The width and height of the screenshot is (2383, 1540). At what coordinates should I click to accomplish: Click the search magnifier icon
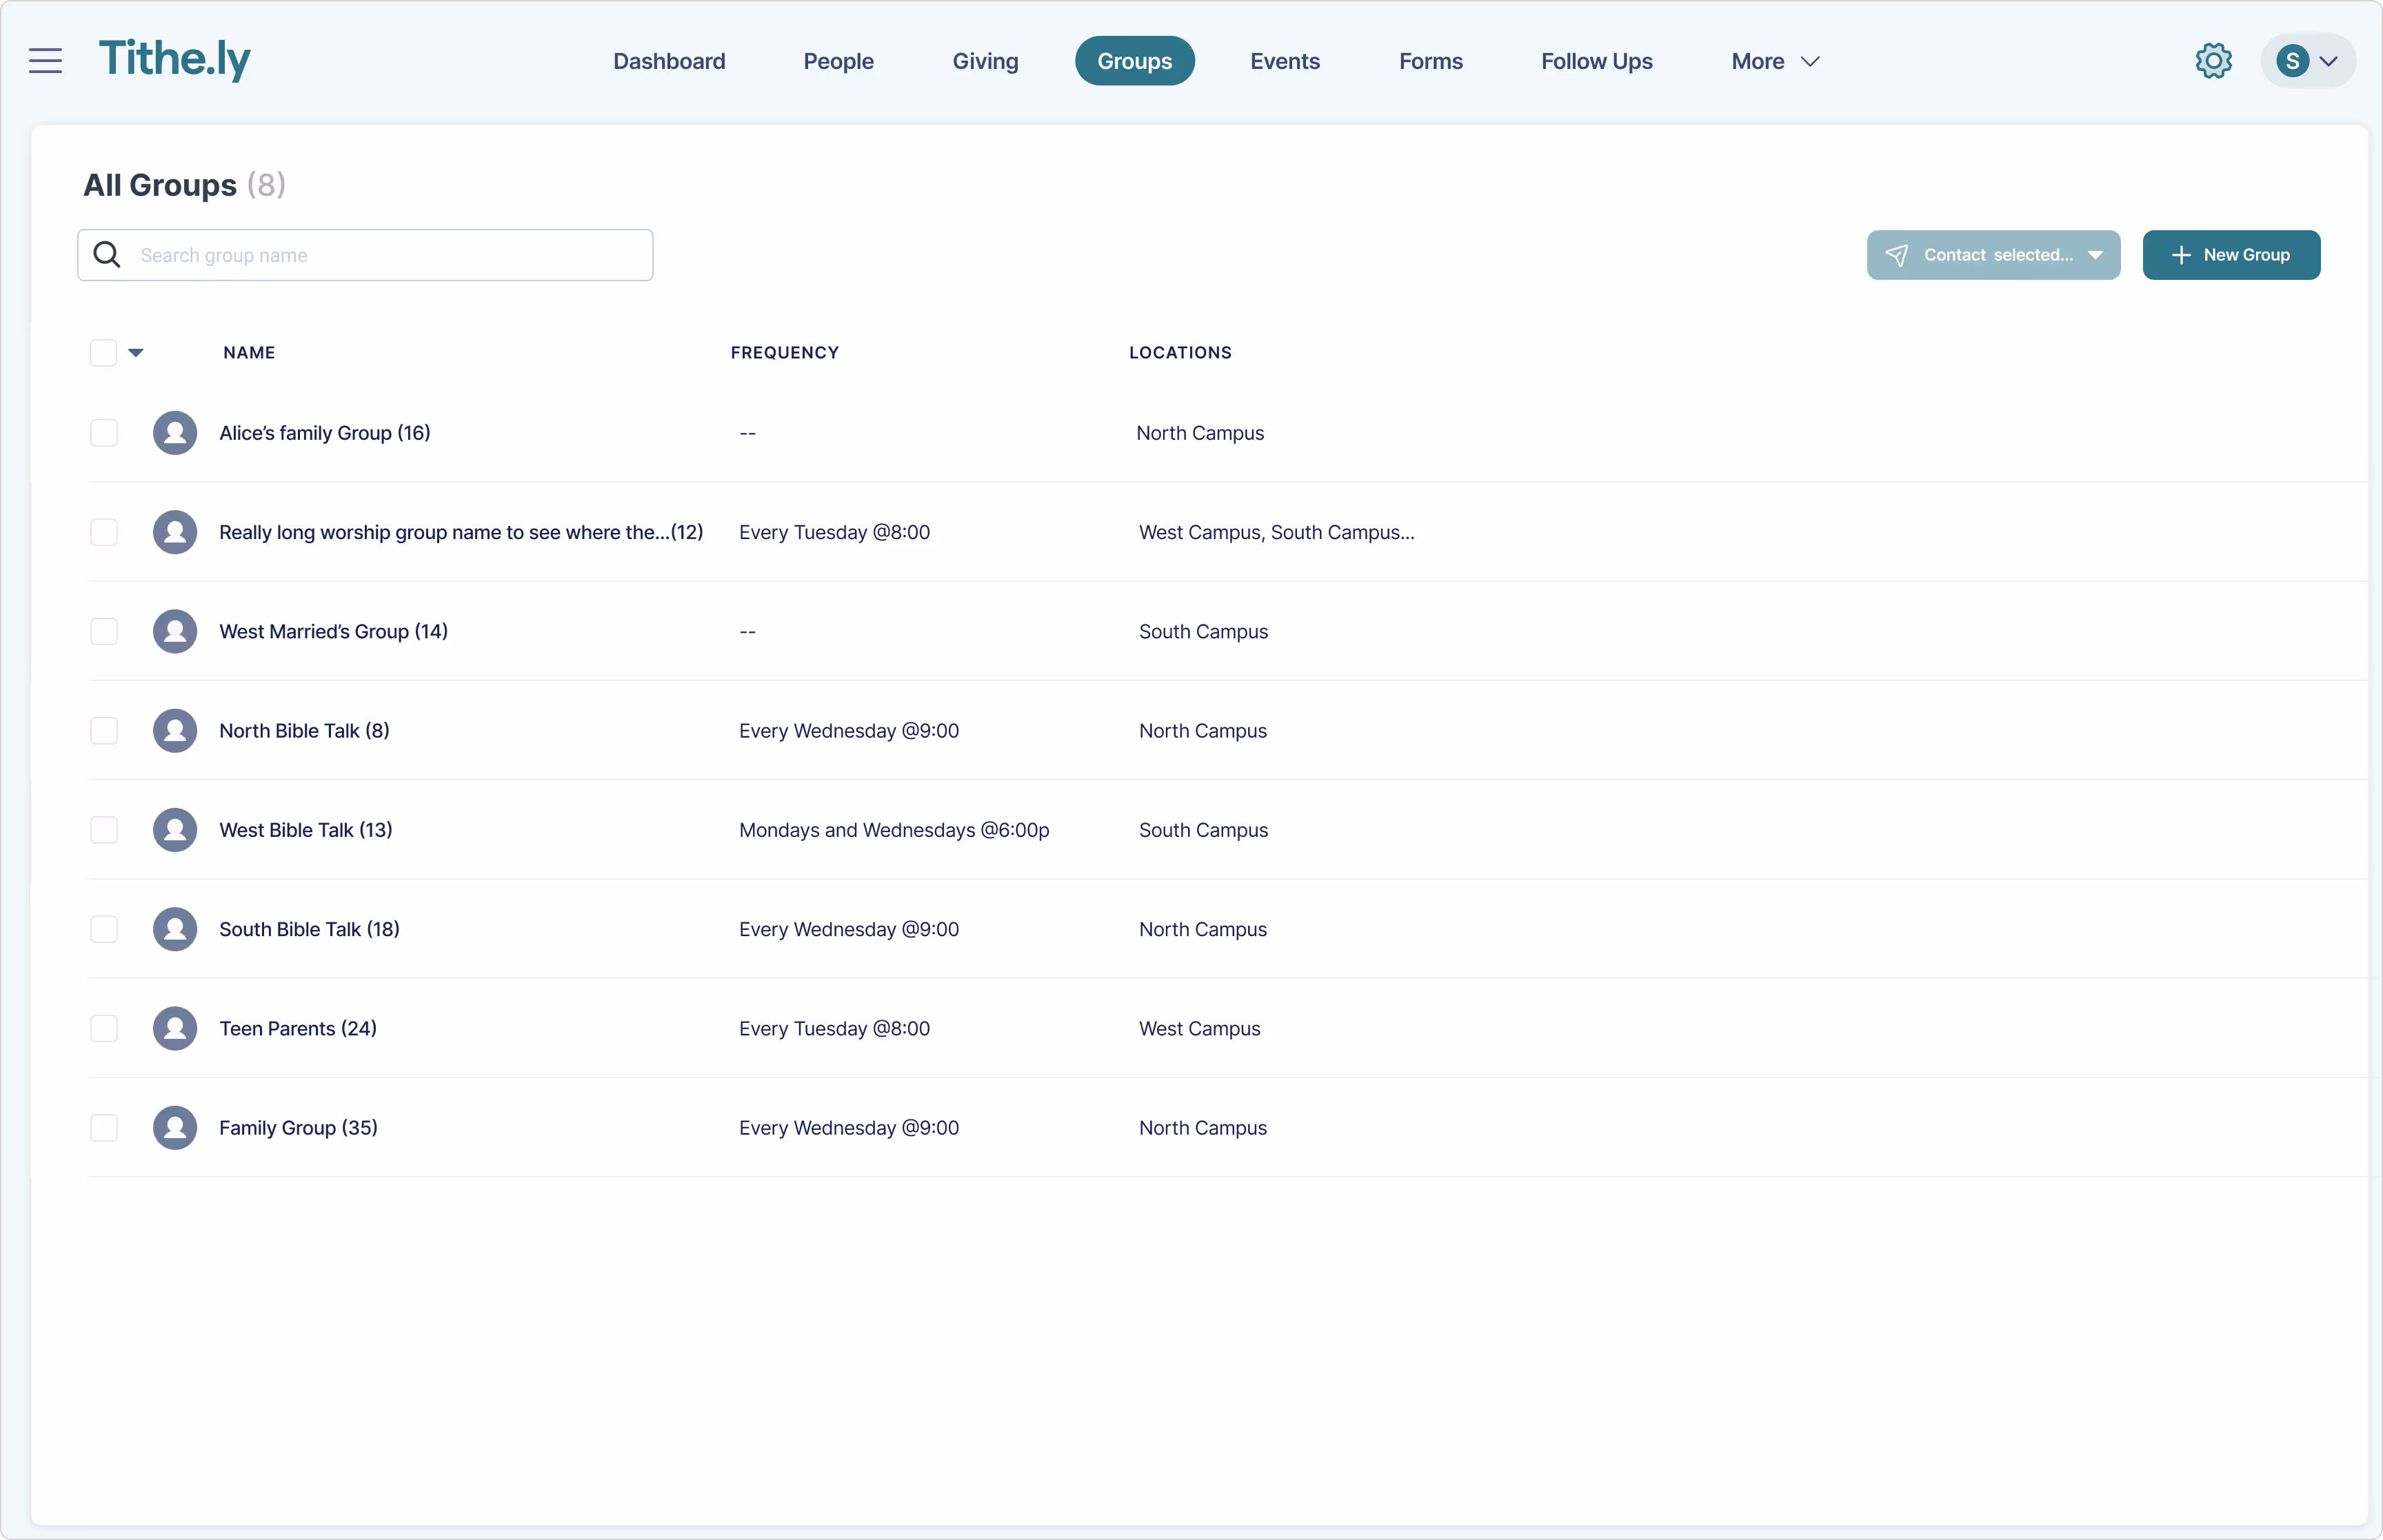[x=107, y=255]
